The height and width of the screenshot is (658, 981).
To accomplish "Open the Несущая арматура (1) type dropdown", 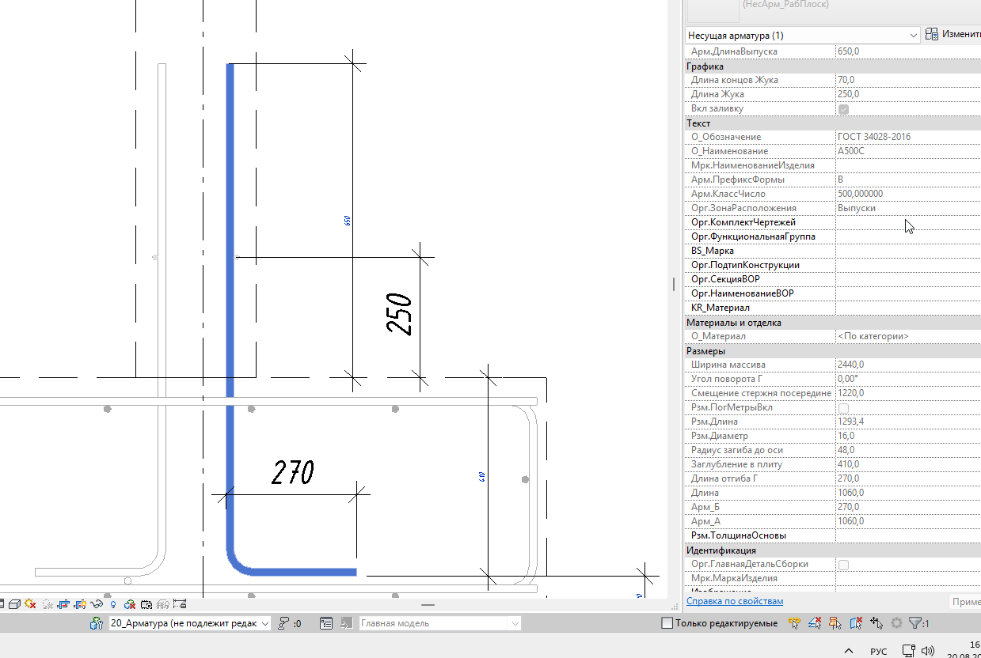I will (802, 36).
